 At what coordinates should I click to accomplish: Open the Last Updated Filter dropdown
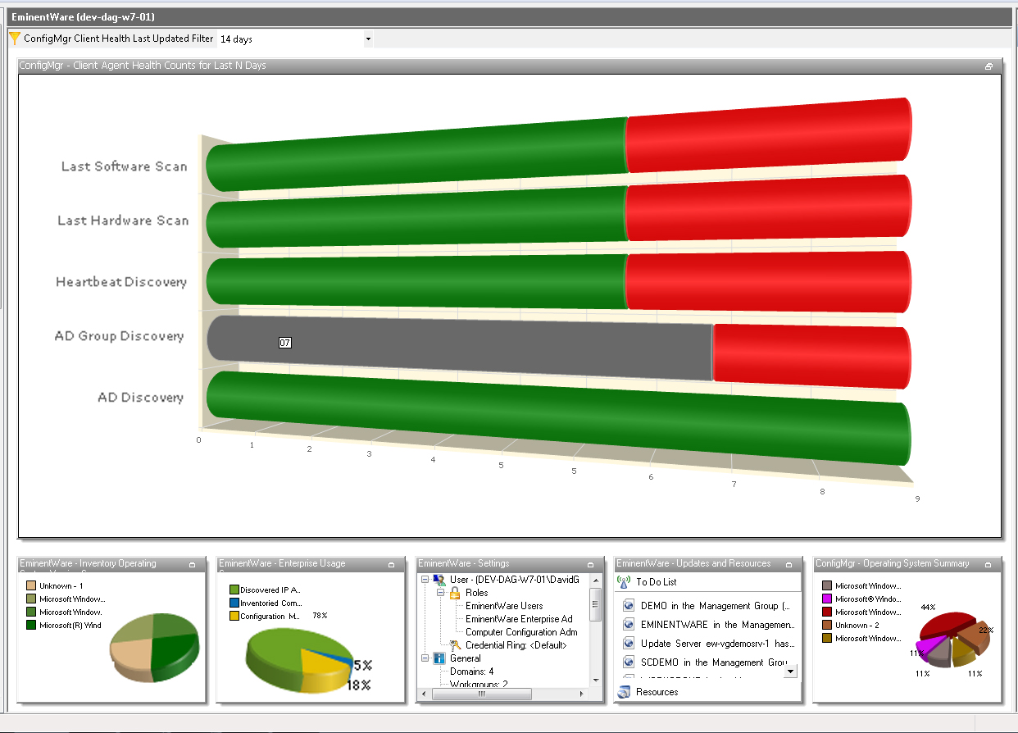point(368,39)
